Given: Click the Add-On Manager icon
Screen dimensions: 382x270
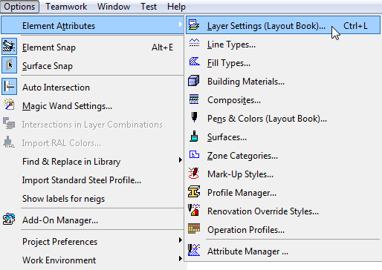Looking at the screenshot, I should tap(9, 219).
